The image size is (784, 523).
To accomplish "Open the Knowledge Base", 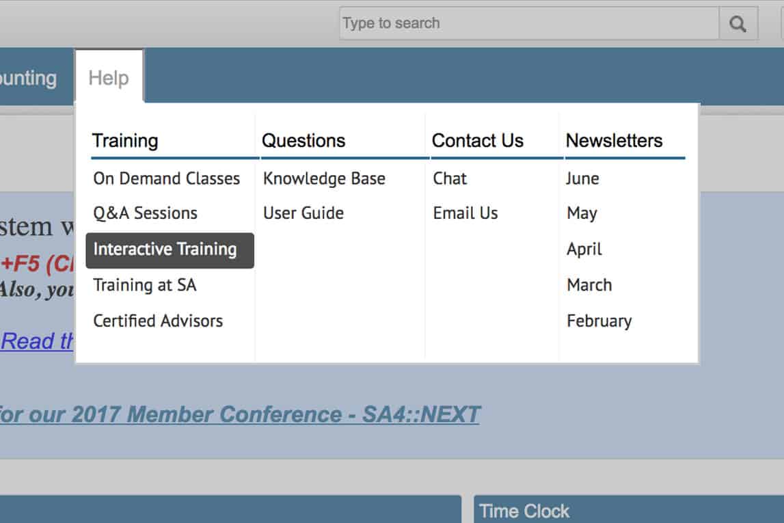I will point(324,178).
